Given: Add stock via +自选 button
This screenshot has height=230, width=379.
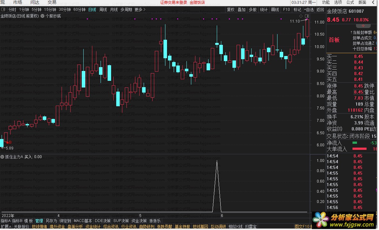Looking at the screenshot, I should (x=309, y=10).
